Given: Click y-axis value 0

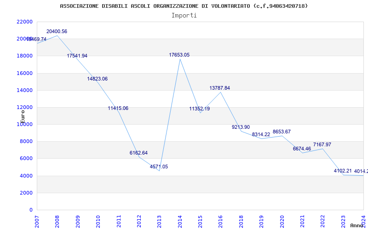Looking at the screenshot, I should (x=31, y=210).
